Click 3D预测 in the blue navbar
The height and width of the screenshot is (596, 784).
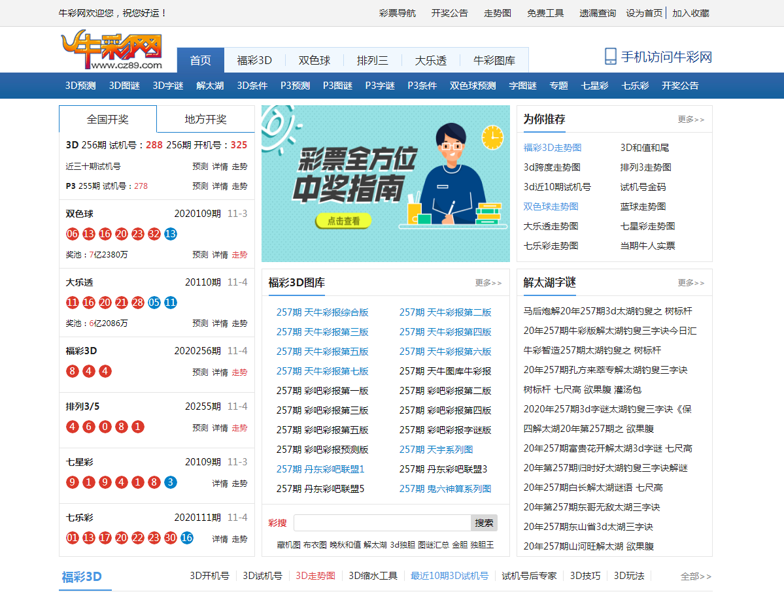click(x=80, y=86)
